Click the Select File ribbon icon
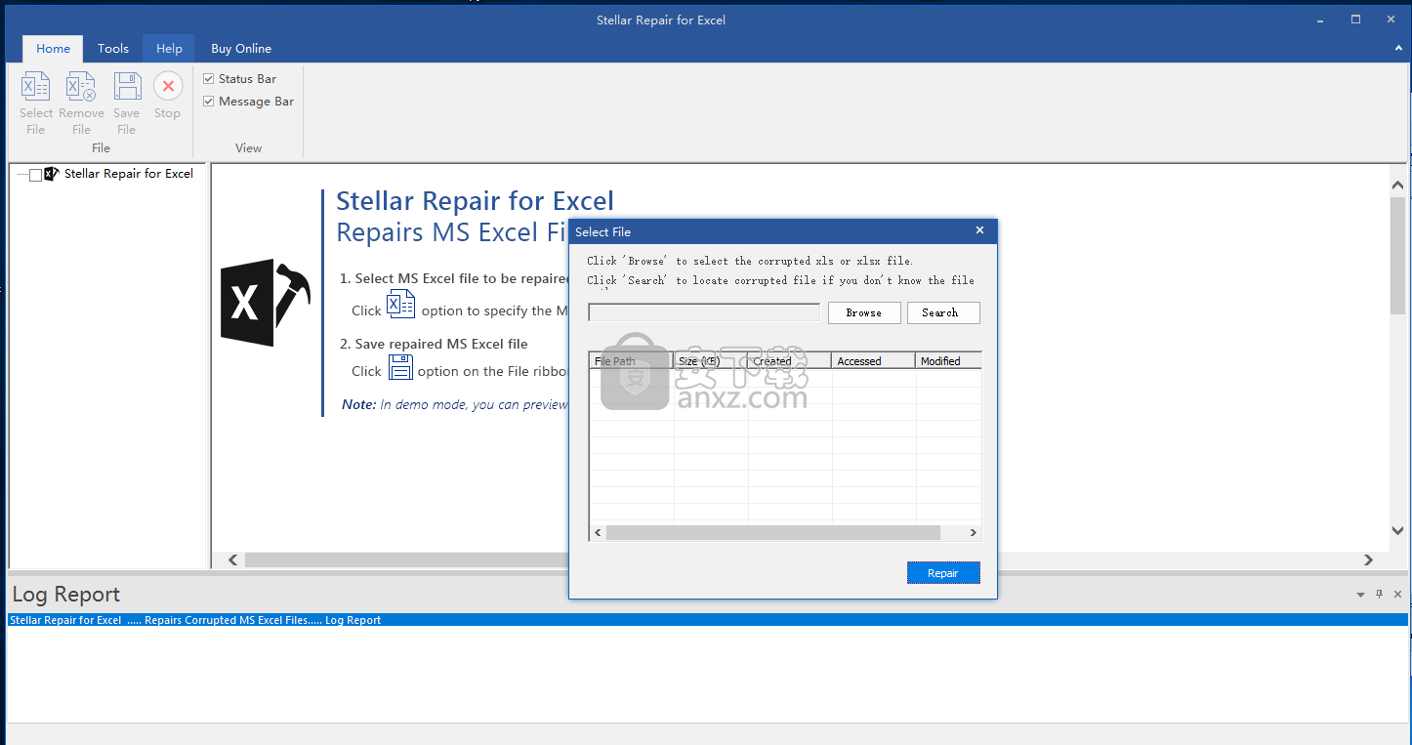Screen dimensions: 1412x745 (x=36, y=87)
